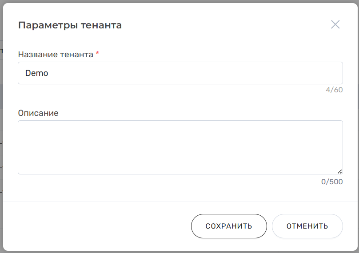
Task: Select the "Параметры тенанта" dialog title
Action: click(x=70, y=25)
